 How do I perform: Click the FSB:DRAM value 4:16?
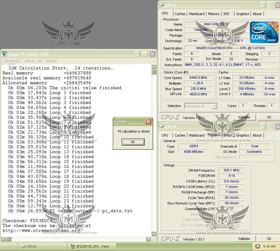click(232, 176)
